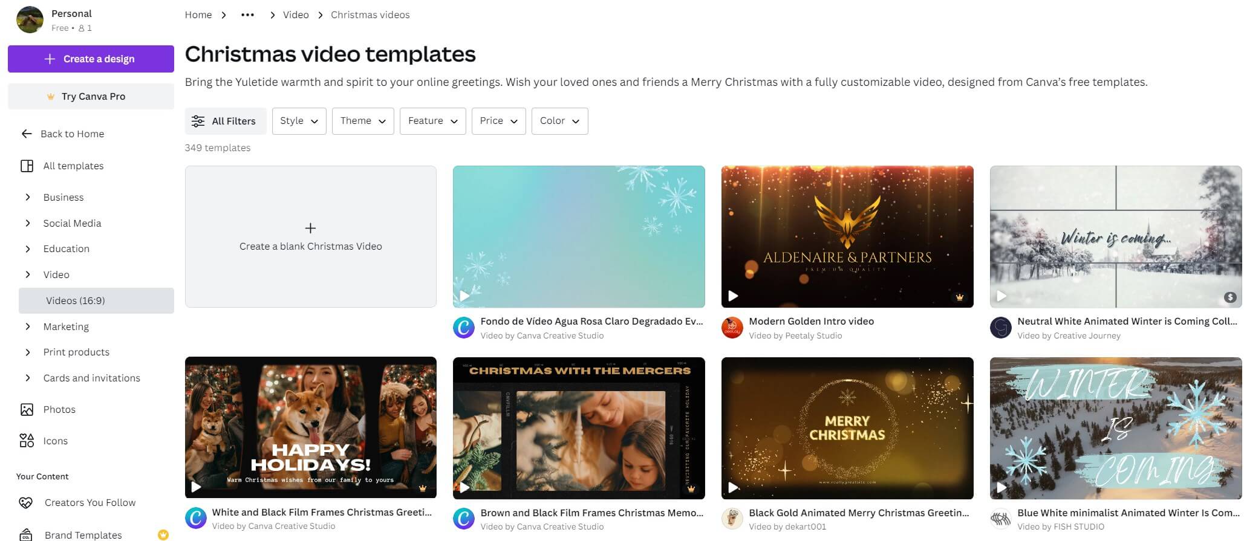Click the Creators You Follow heart icon
The image size is (1244, 541).
[x=25, y=502]
